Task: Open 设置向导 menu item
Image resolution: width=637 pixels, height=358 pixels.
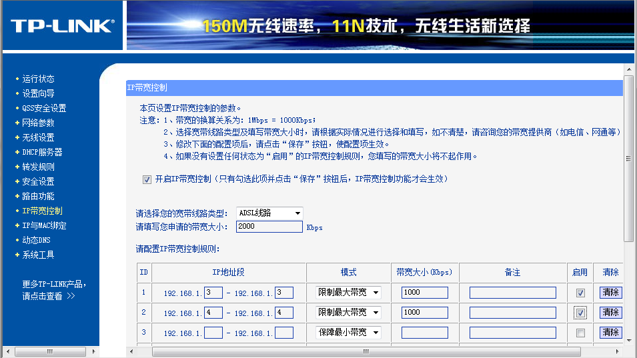Action: 38,93
